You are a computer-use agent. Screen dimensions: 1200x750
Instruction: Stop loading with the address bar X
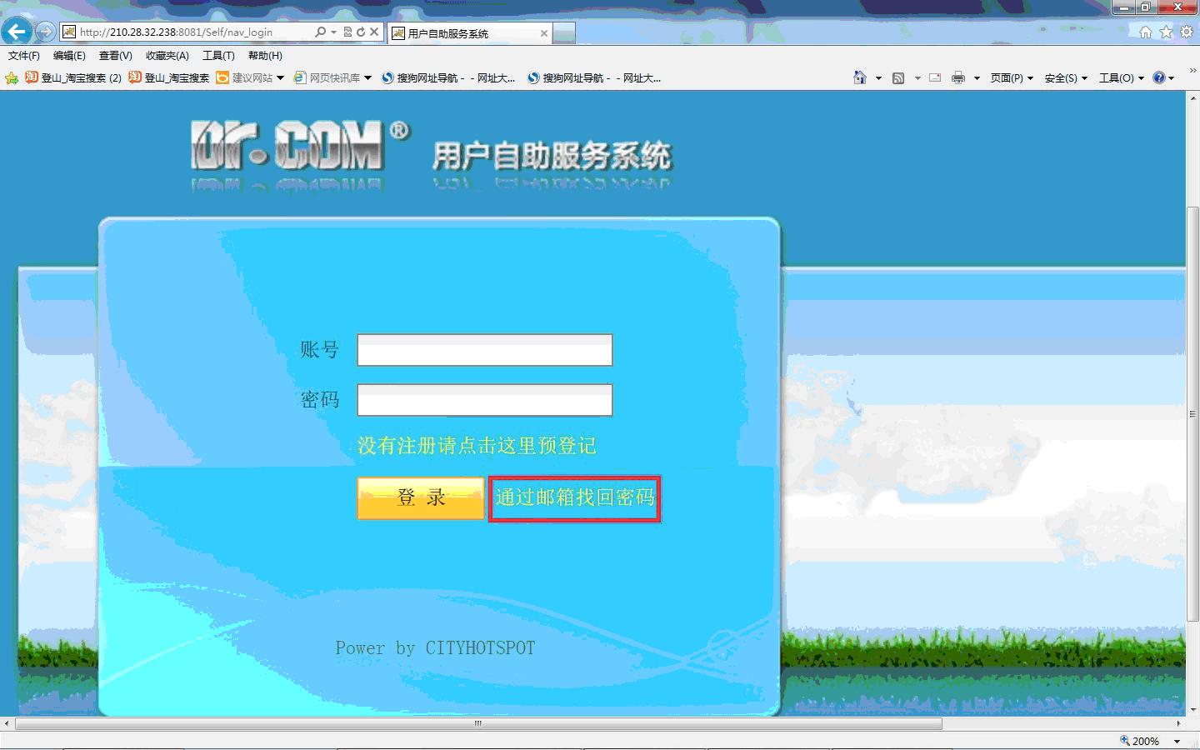click(374, 32)
